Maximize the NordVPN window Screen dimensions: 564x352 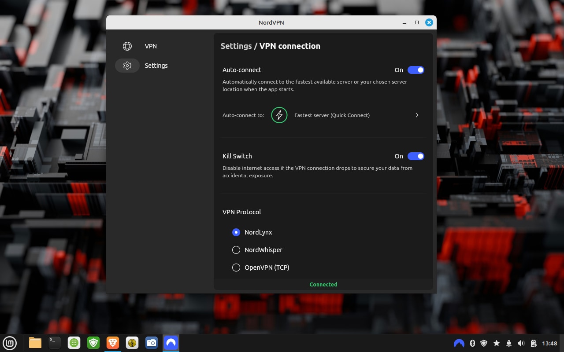coord(417,22)
